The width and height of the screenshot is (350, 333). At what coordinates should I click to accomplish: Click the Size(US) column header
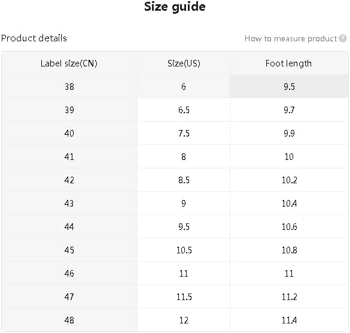click(184, 63)
